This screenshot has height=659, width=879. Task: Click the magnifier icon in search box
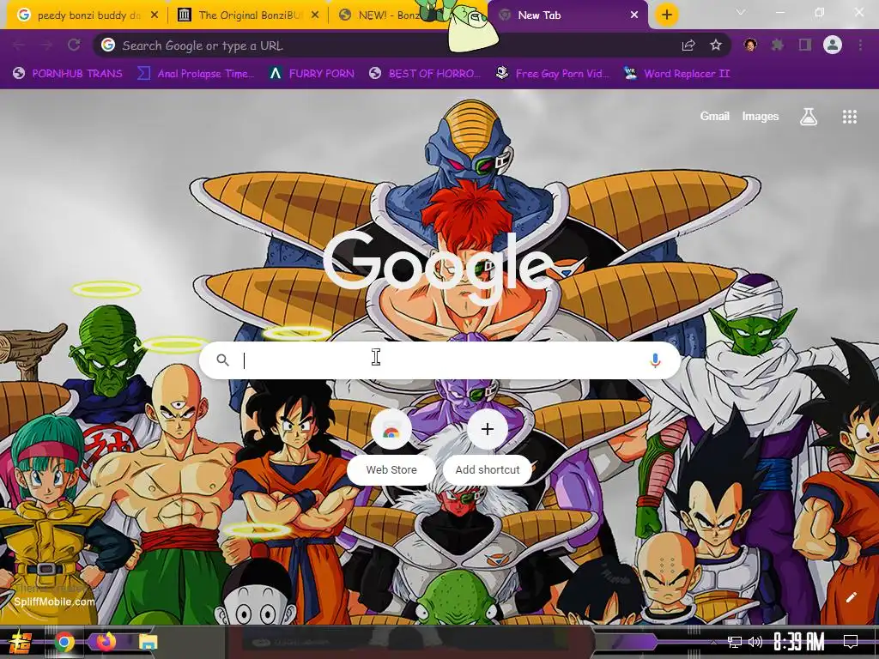coord(222,360)
